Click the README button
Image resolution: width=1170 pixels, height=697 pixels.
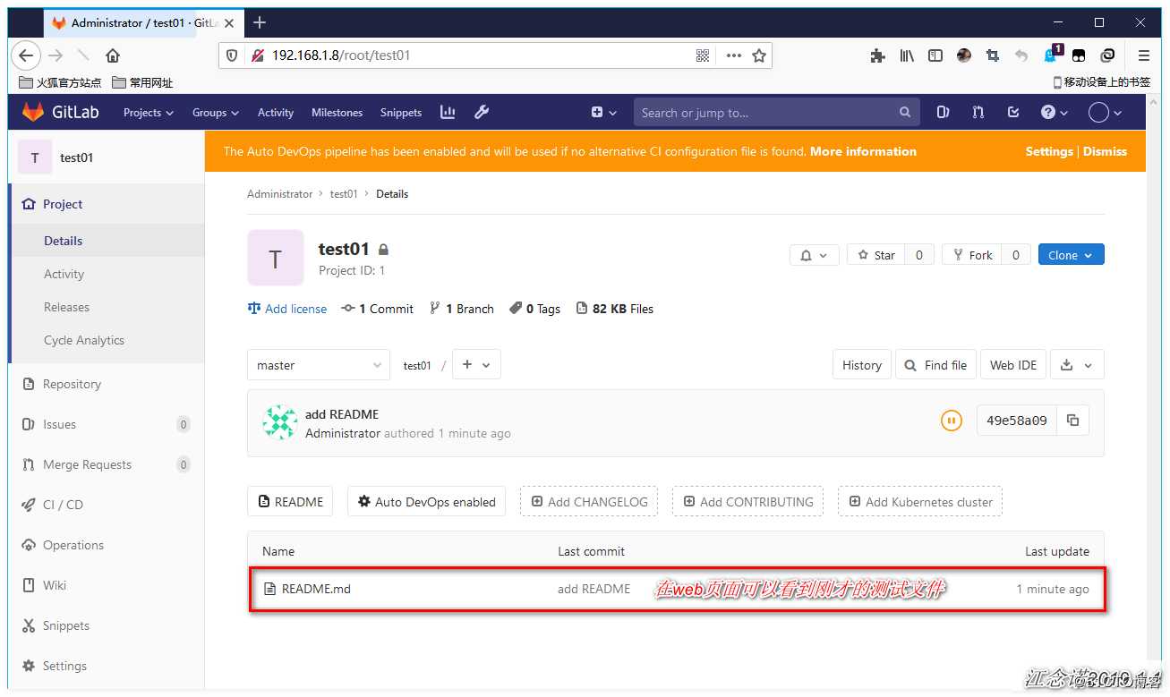[x=291, y=502]
